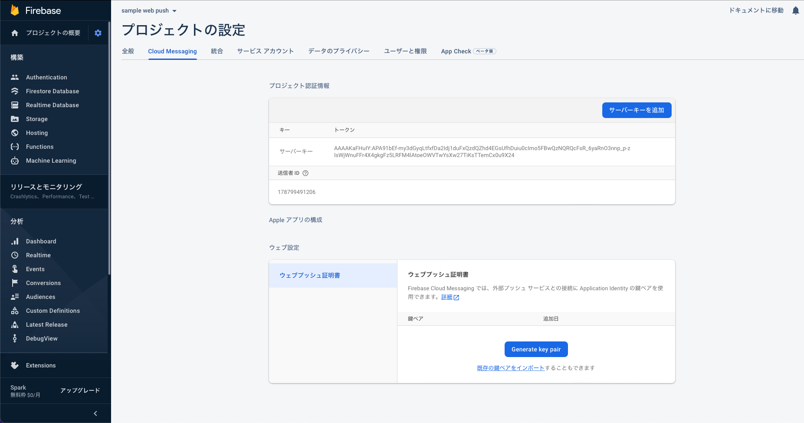Click the Conversions flag icon
This screenshot has width=804, height=423.
point(15,283)
